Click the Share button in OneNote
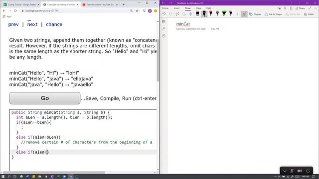Image resolution: width=319 pixels, height=179 pixels. tap(300, 8)
